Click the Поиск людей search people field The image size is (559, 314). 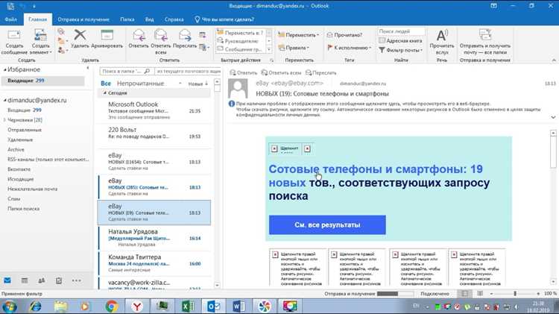coord(401,31)
